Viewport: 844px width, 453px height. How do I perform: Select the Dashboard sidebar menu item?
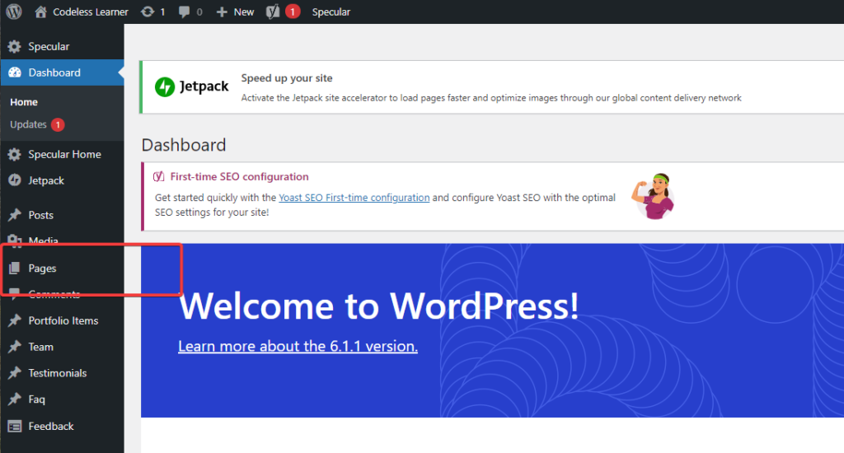62,72
